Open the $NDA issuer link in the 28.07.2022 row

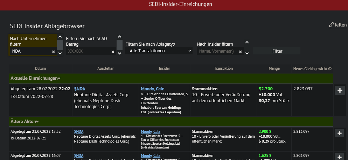point(80,89)
